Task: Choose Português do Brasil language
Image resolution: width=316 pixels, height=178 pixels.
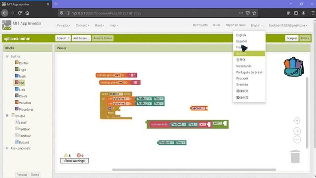Action: coord(249,72)
